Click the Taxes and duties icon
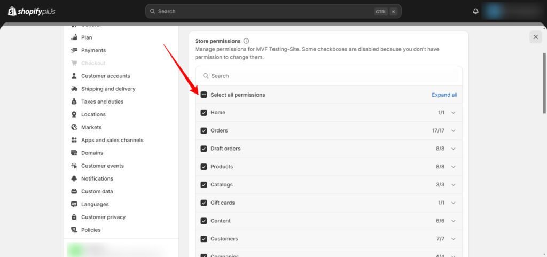Viewport: 547px width, 257px height. (x=74, y=102)
